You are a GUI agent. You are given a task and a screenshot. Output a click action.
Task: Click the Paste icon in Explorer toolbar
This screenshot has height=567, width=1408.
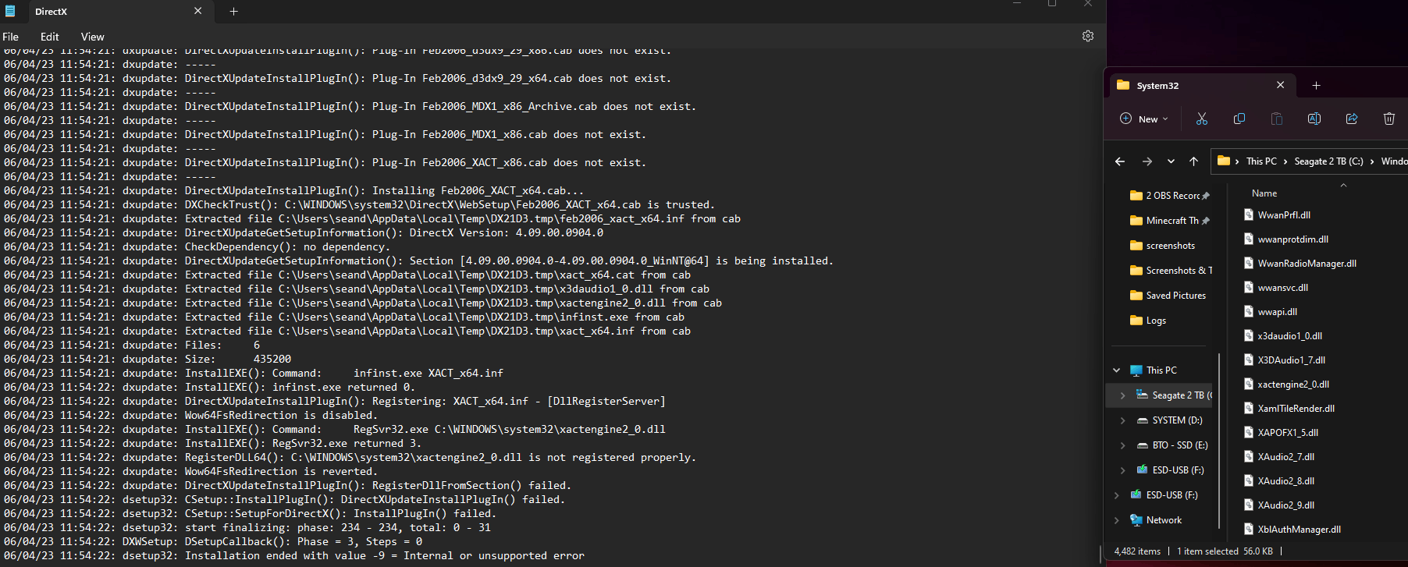click(1277, 119)
